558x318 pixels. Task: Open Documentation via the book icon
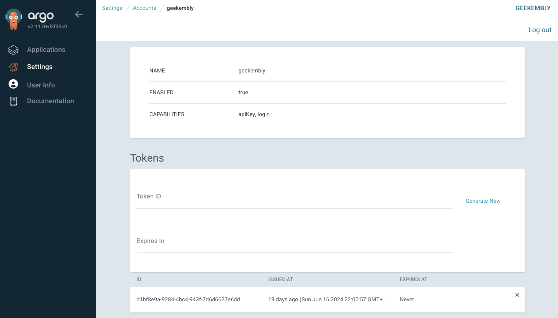coord(13,101)
